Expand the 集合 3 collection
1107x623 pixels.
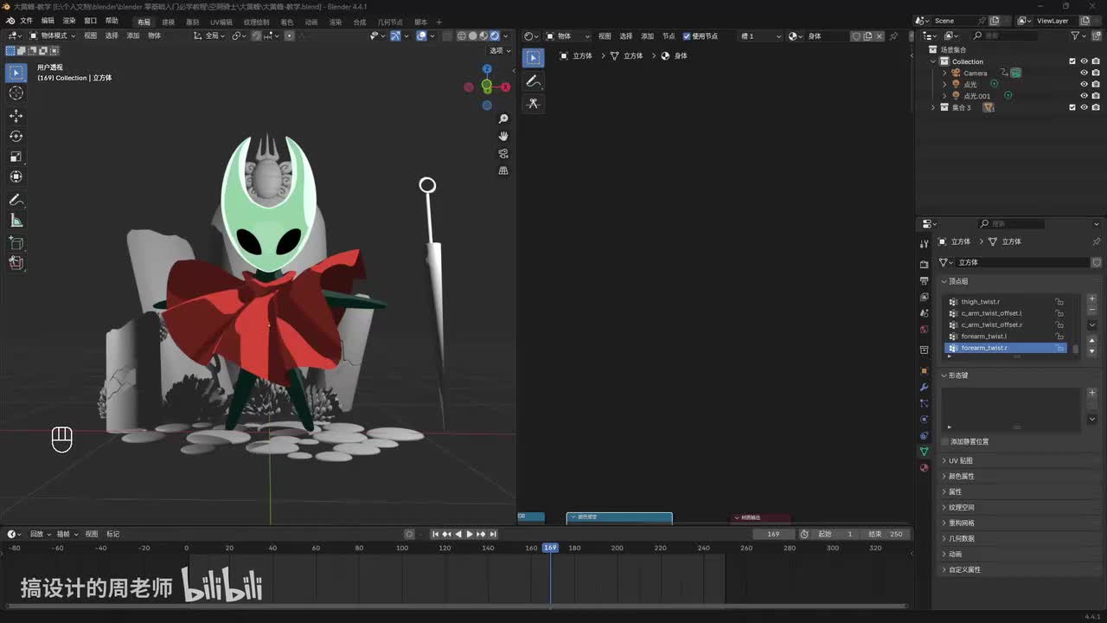[933, 107]
